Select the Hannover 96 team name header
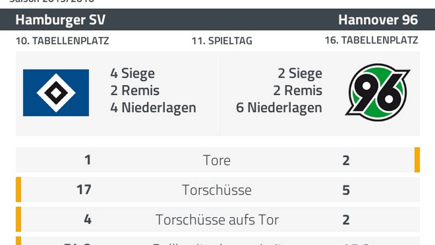The width and height of the screenshot is (435, 245). 378,20
